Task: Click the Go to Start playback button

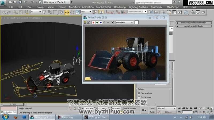Action: click(x=179, y=108)
